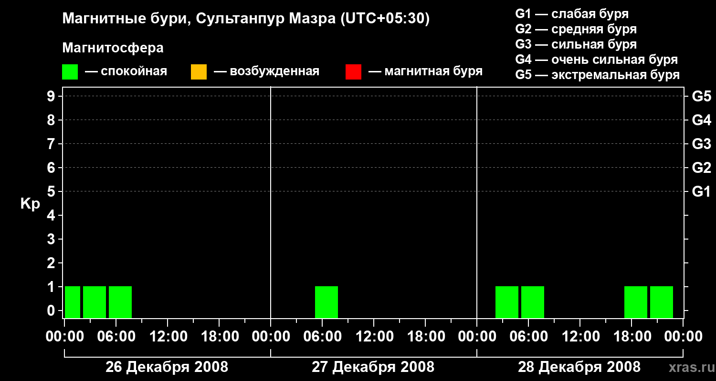Click the 'G4' tick label beside the Kp 8 gridline
The height and width of the screenshot is (381, 716).
[x=702, y=120]
